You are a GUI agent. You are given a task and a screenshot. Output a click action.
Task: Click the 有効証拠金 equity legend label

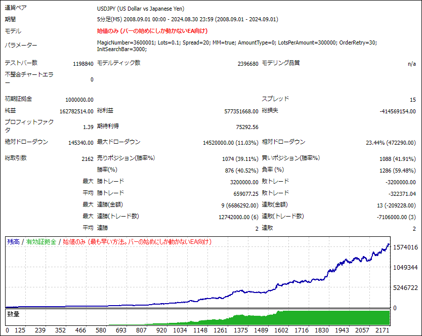[x=41, y=242]
